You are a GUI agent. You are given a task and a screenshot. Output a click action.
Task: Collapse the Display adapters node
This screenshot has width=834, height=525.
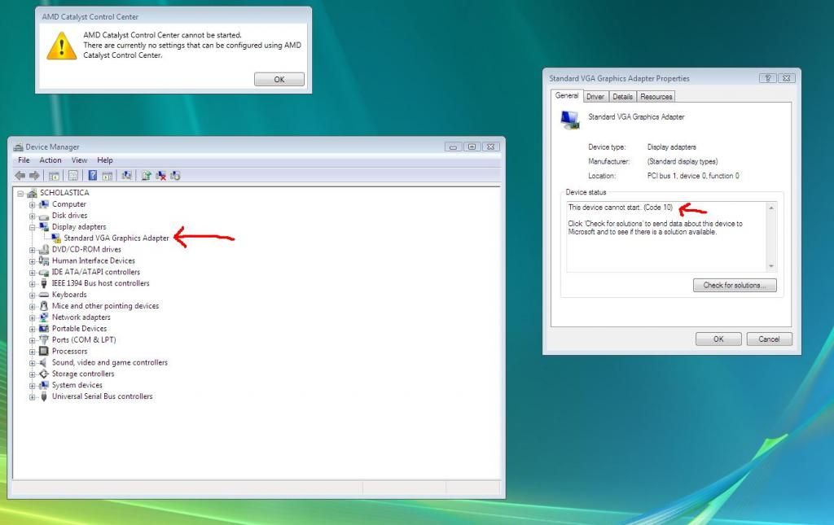pyautogui.click(x=32, y=227)
